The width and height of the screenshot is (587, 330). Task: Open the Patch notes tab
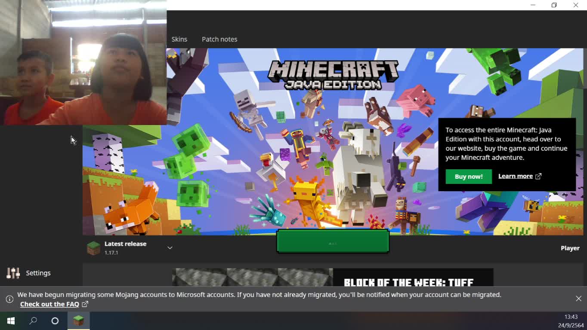pos(219,39)
